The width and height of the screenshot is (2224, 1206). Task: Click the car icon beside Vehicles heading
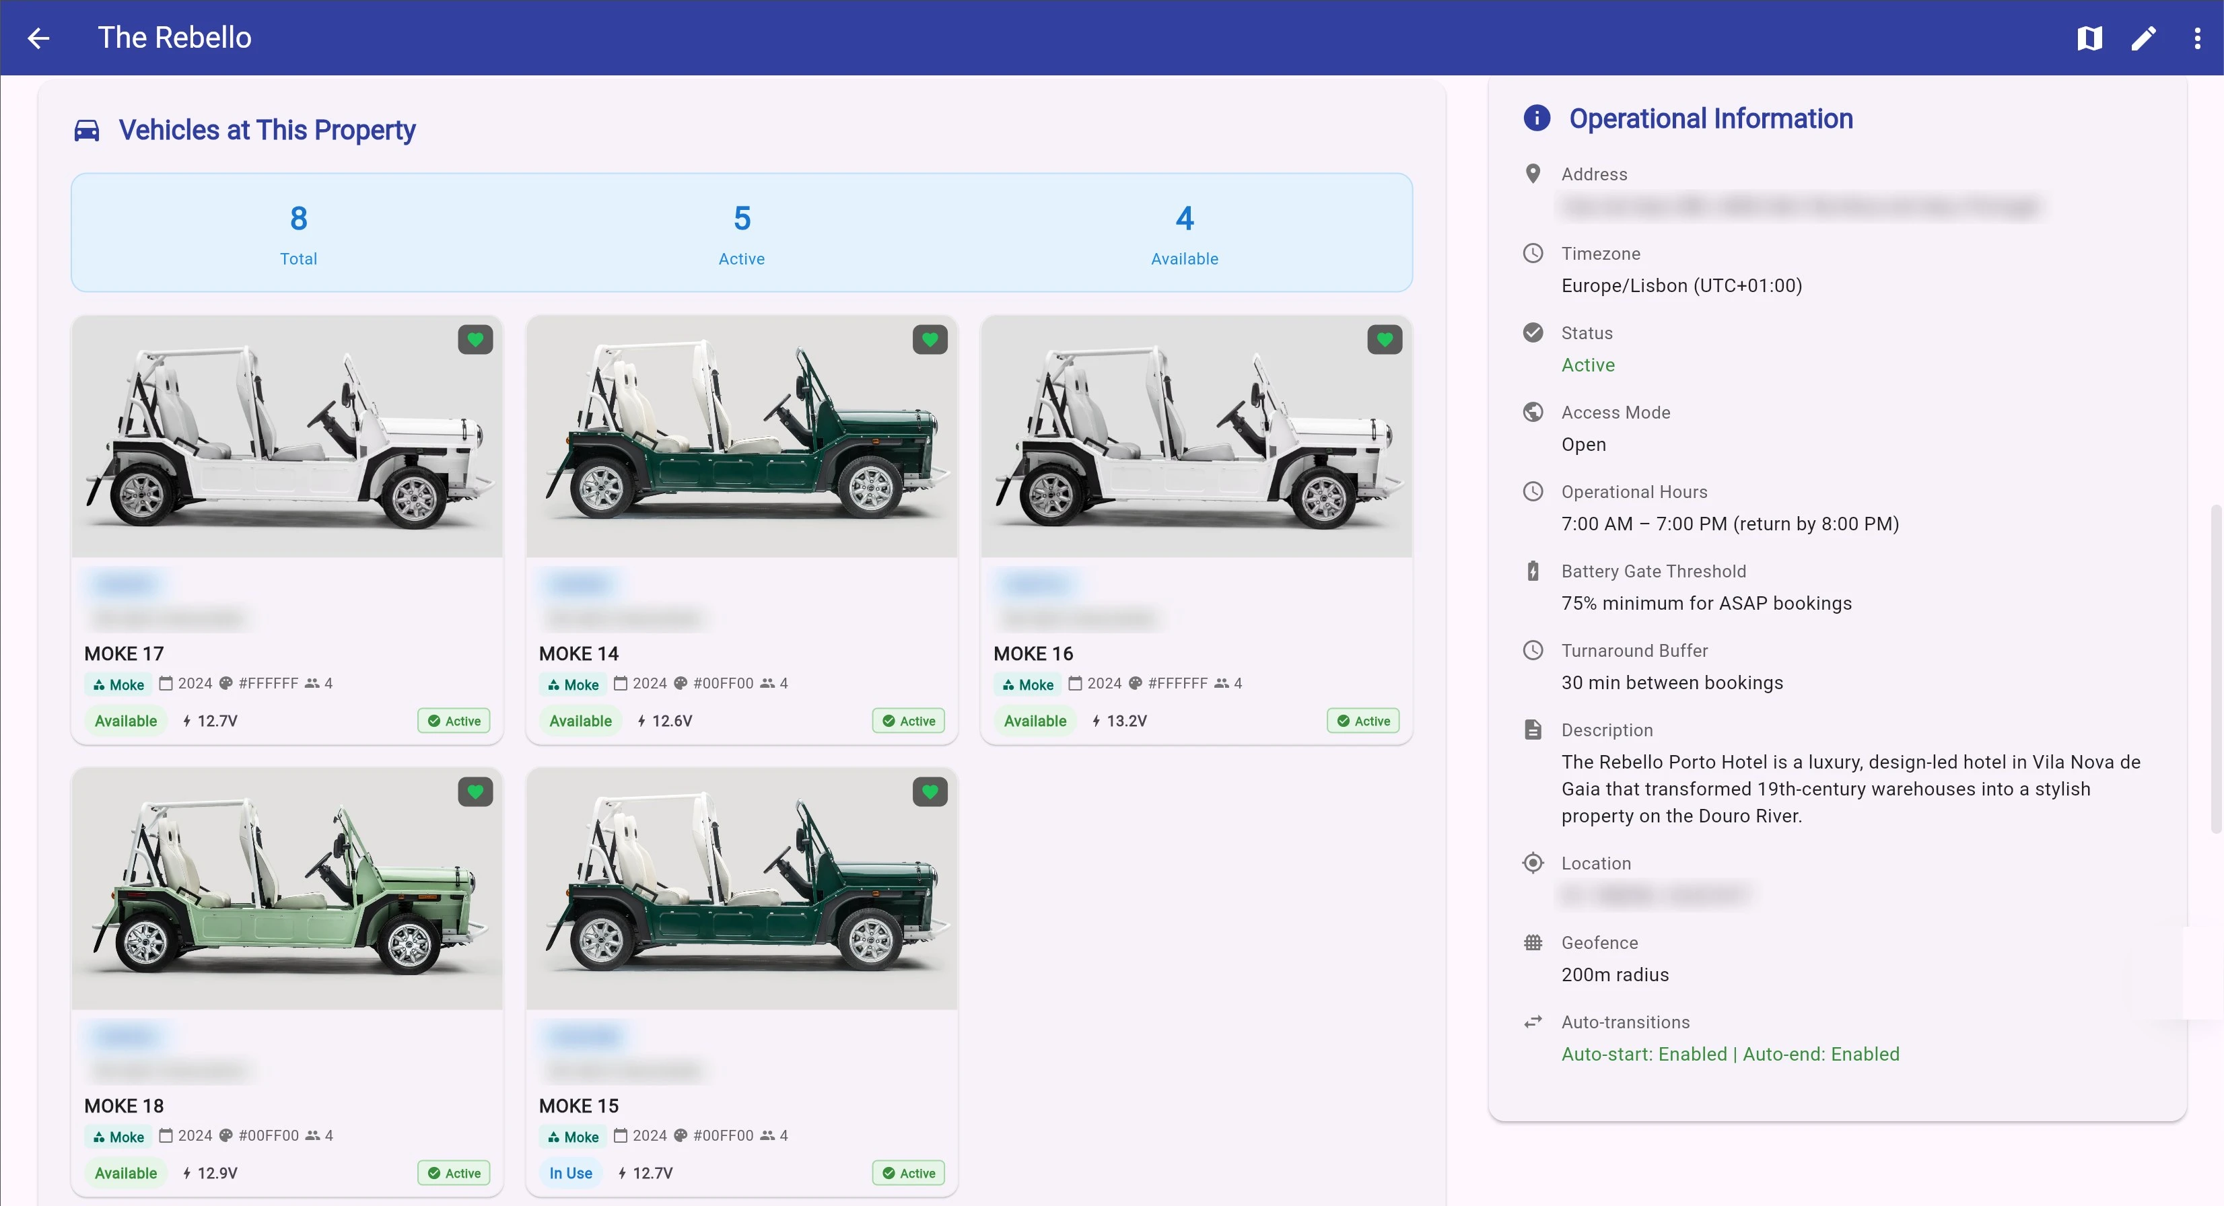pyautogui.click(x=86, y=131)
